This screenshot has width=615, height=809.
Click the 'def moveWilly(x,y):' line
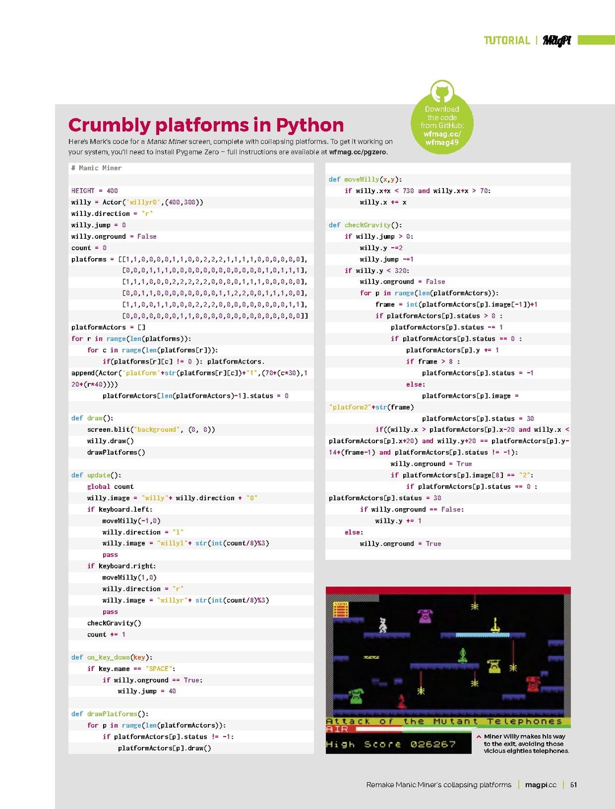[365, 179]
